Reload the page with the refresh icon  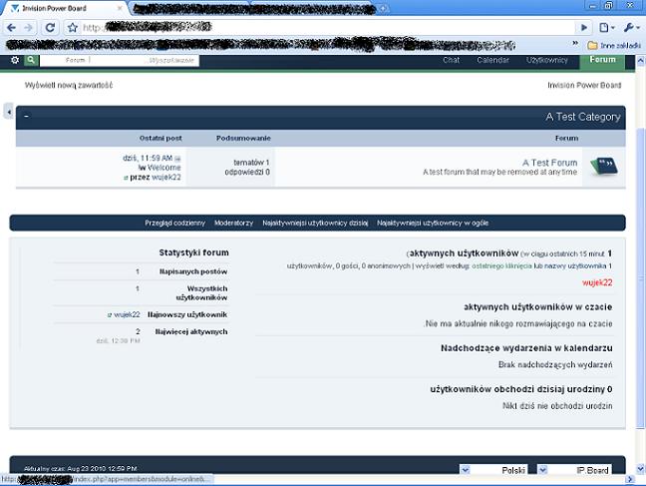(x=50, y=28)
